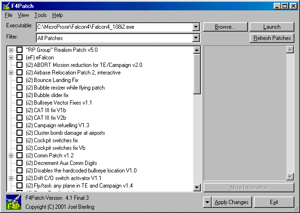This screenshot has height=213, width=300.
Task: Expand the (eF) eFalcon tree node
Action: 11,57
